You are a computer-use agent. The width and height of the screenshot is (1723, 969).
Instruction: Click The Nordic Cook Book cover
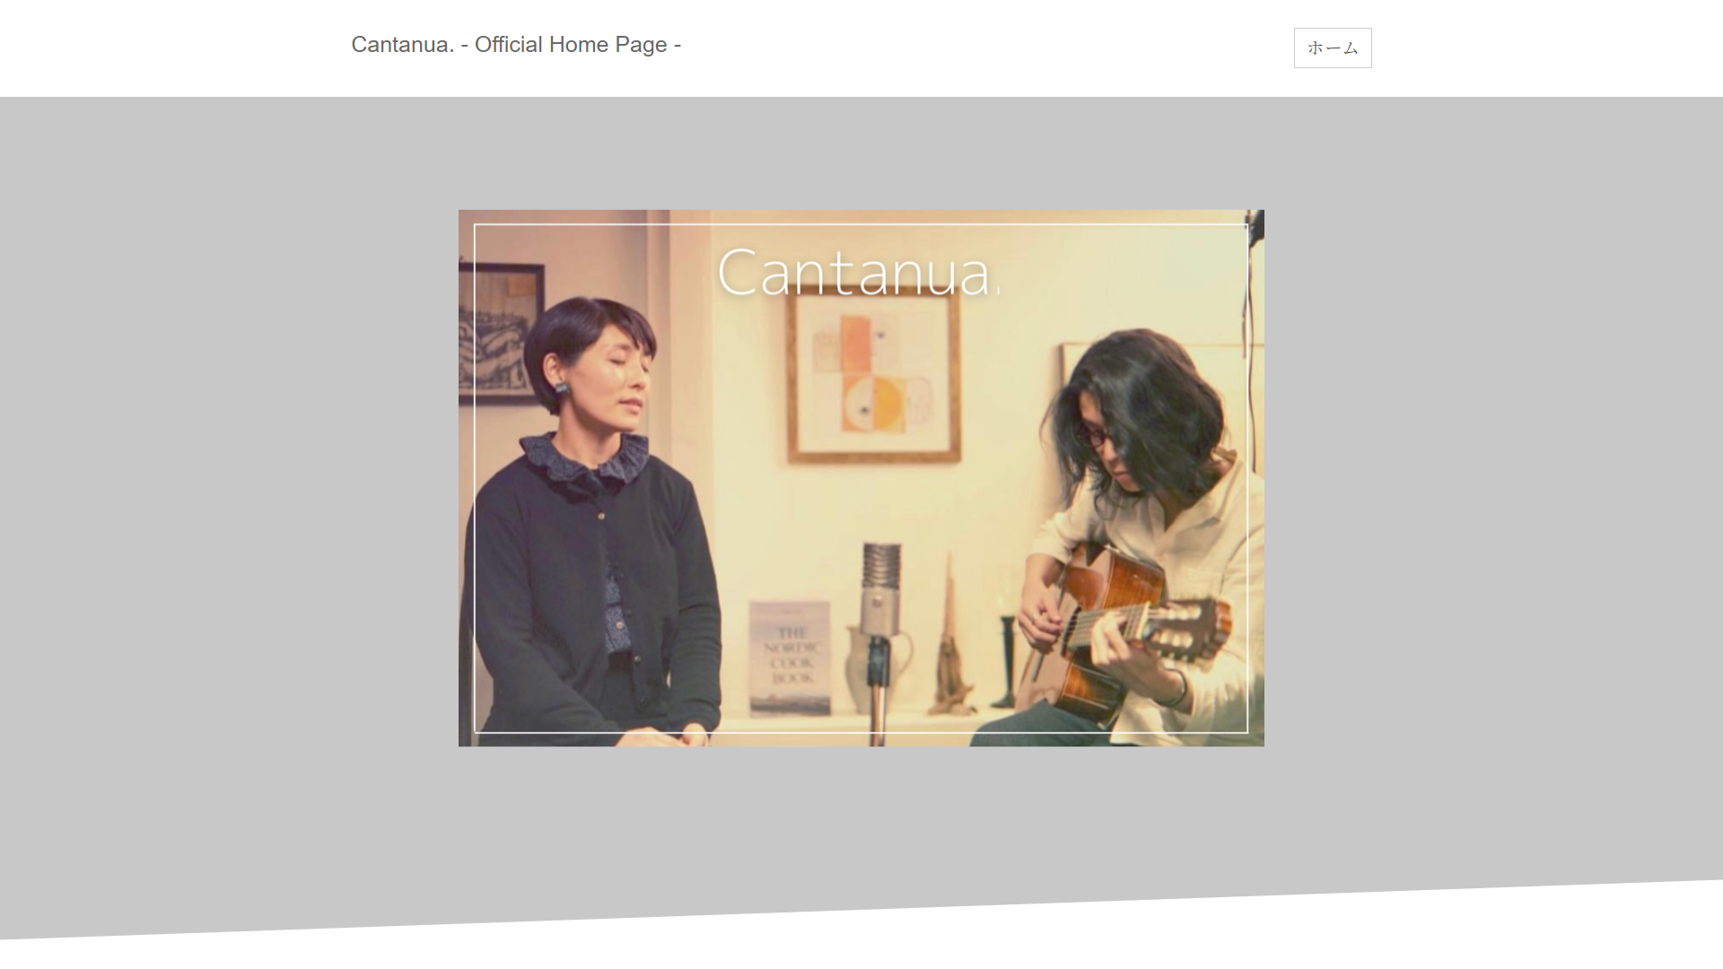point(789,658)
